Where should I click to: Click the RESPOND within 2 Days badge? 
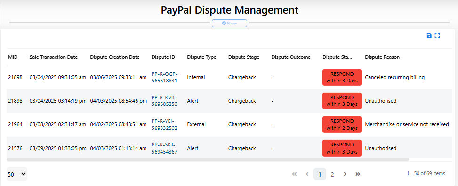pyautogui.click(x=342, y=124)
